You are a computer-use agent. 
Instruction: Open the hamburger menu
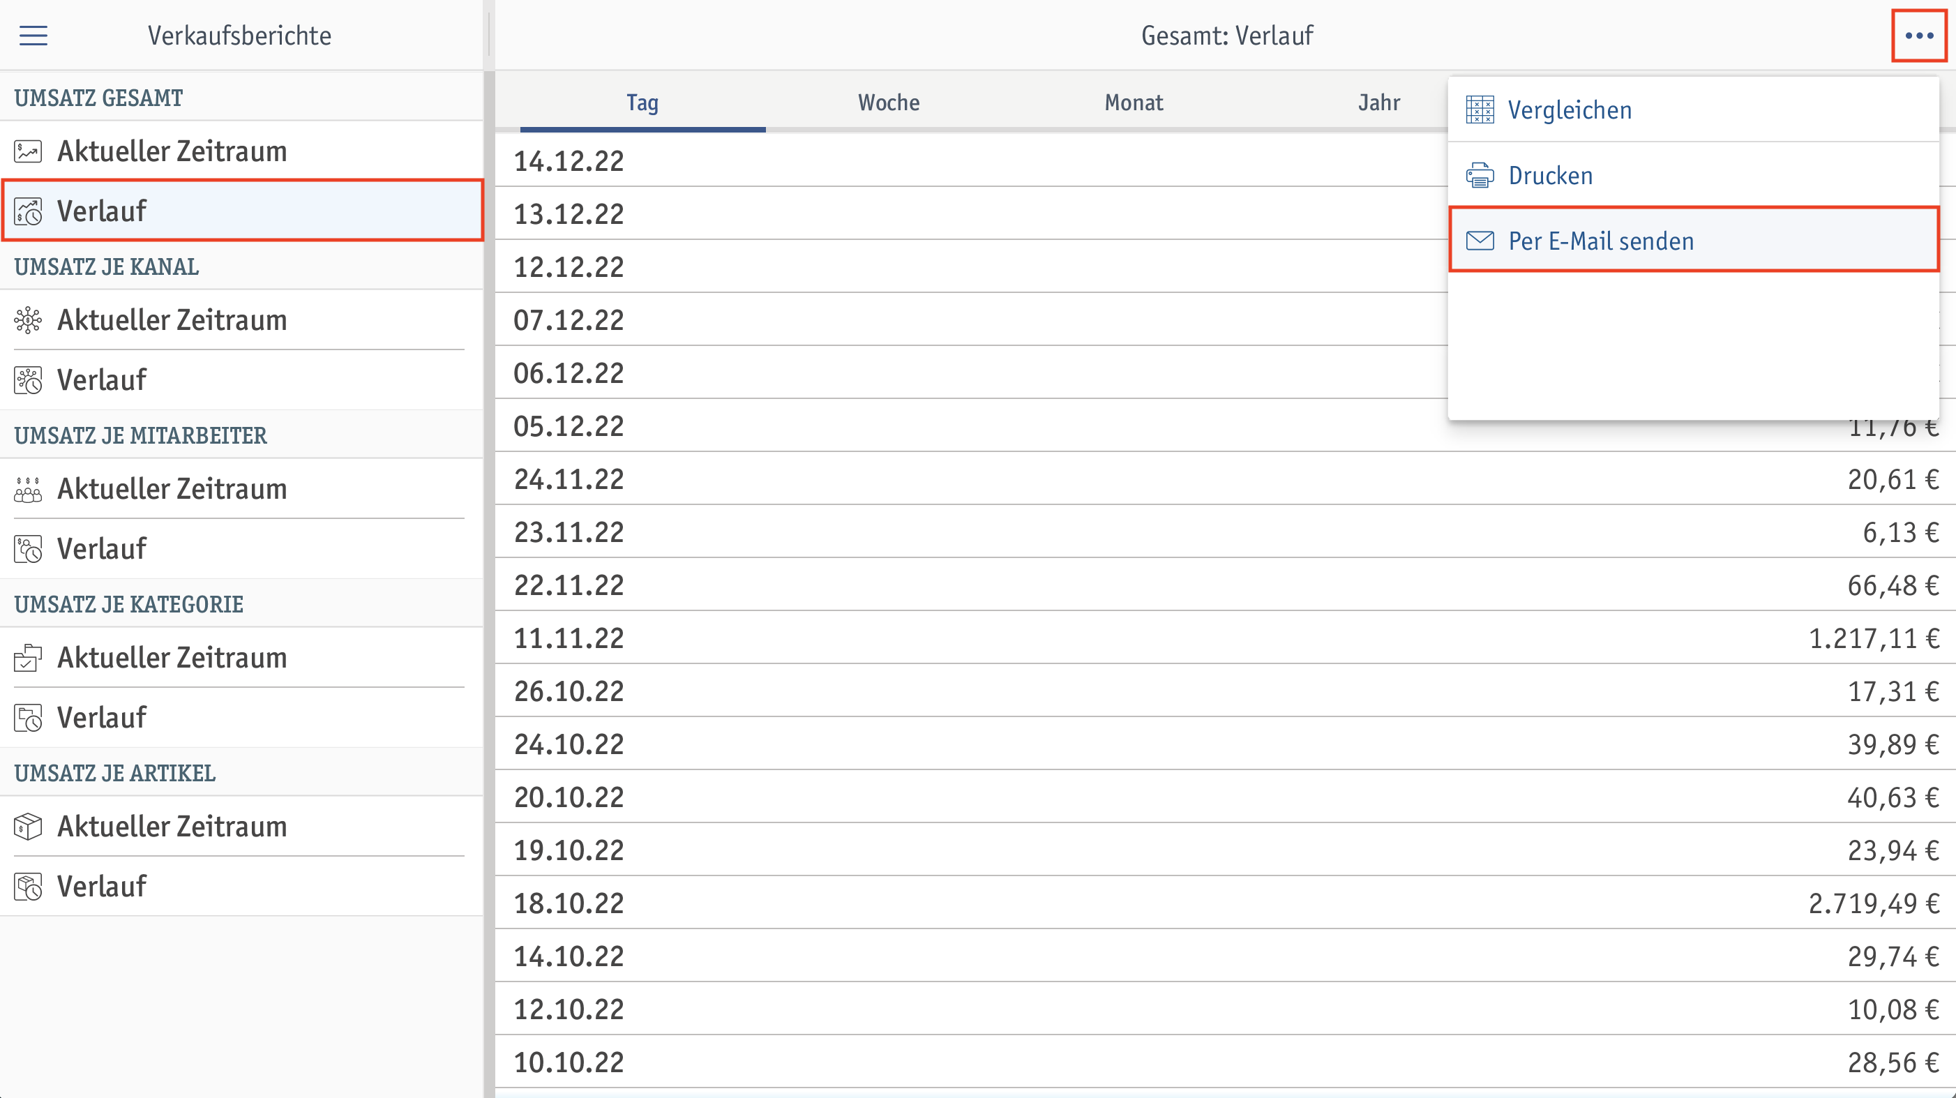pos(33,36)
